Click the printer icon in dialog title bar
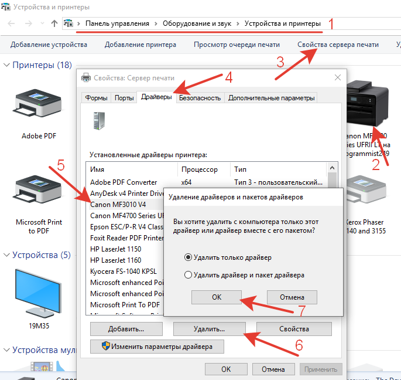401x380 pixels. [86, 77]
